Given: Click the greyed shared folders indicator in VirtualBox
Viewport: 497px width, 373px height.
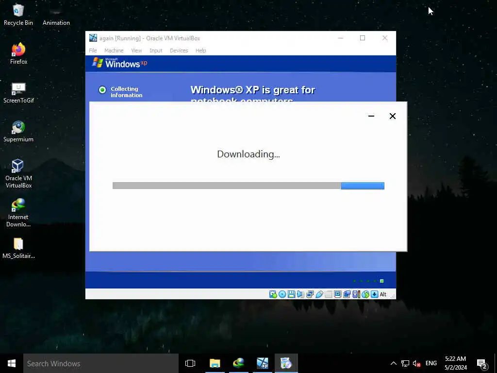Looking at the screenshot, I should click(x=329, y=294).
